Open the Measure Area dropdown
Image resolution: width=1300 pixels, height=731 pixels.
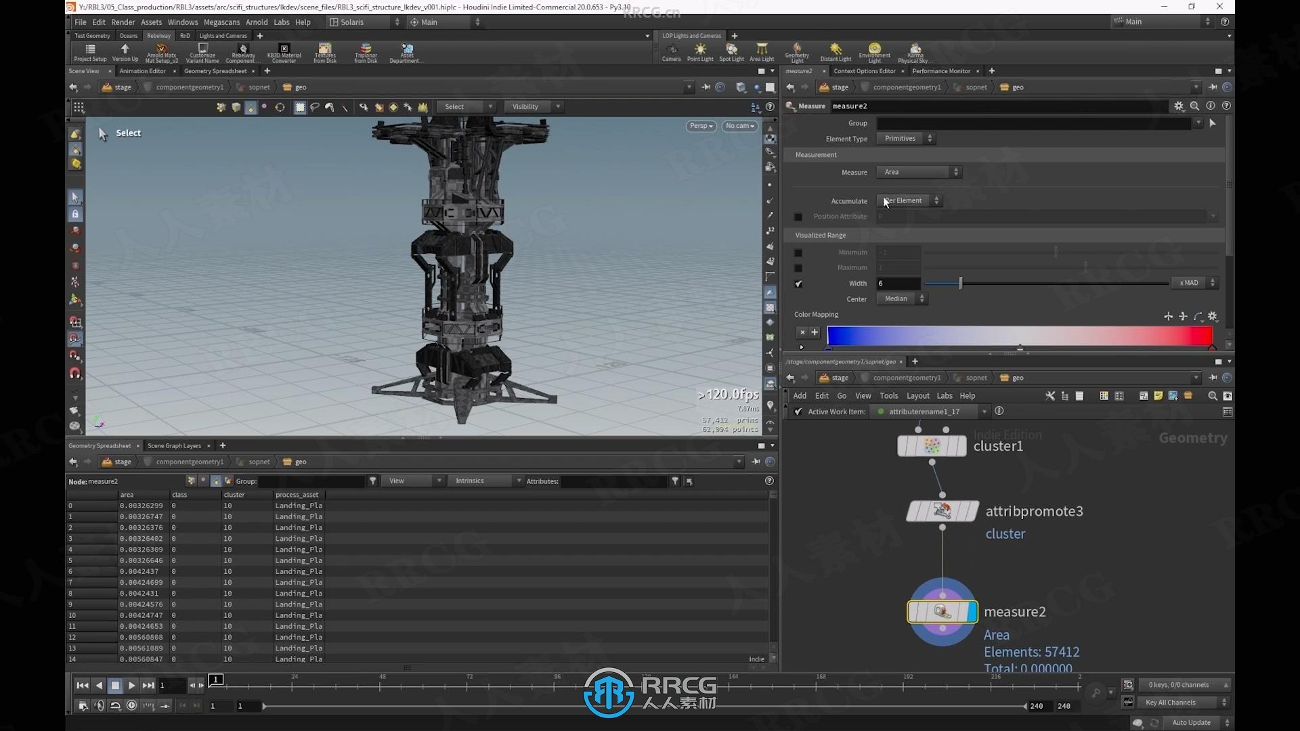[919, 172]
